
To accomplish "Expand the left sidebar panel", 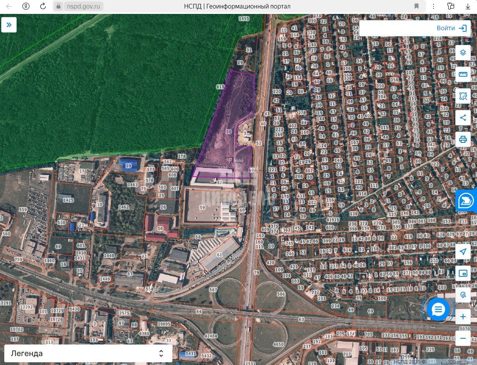I will (x=9, y=25).
